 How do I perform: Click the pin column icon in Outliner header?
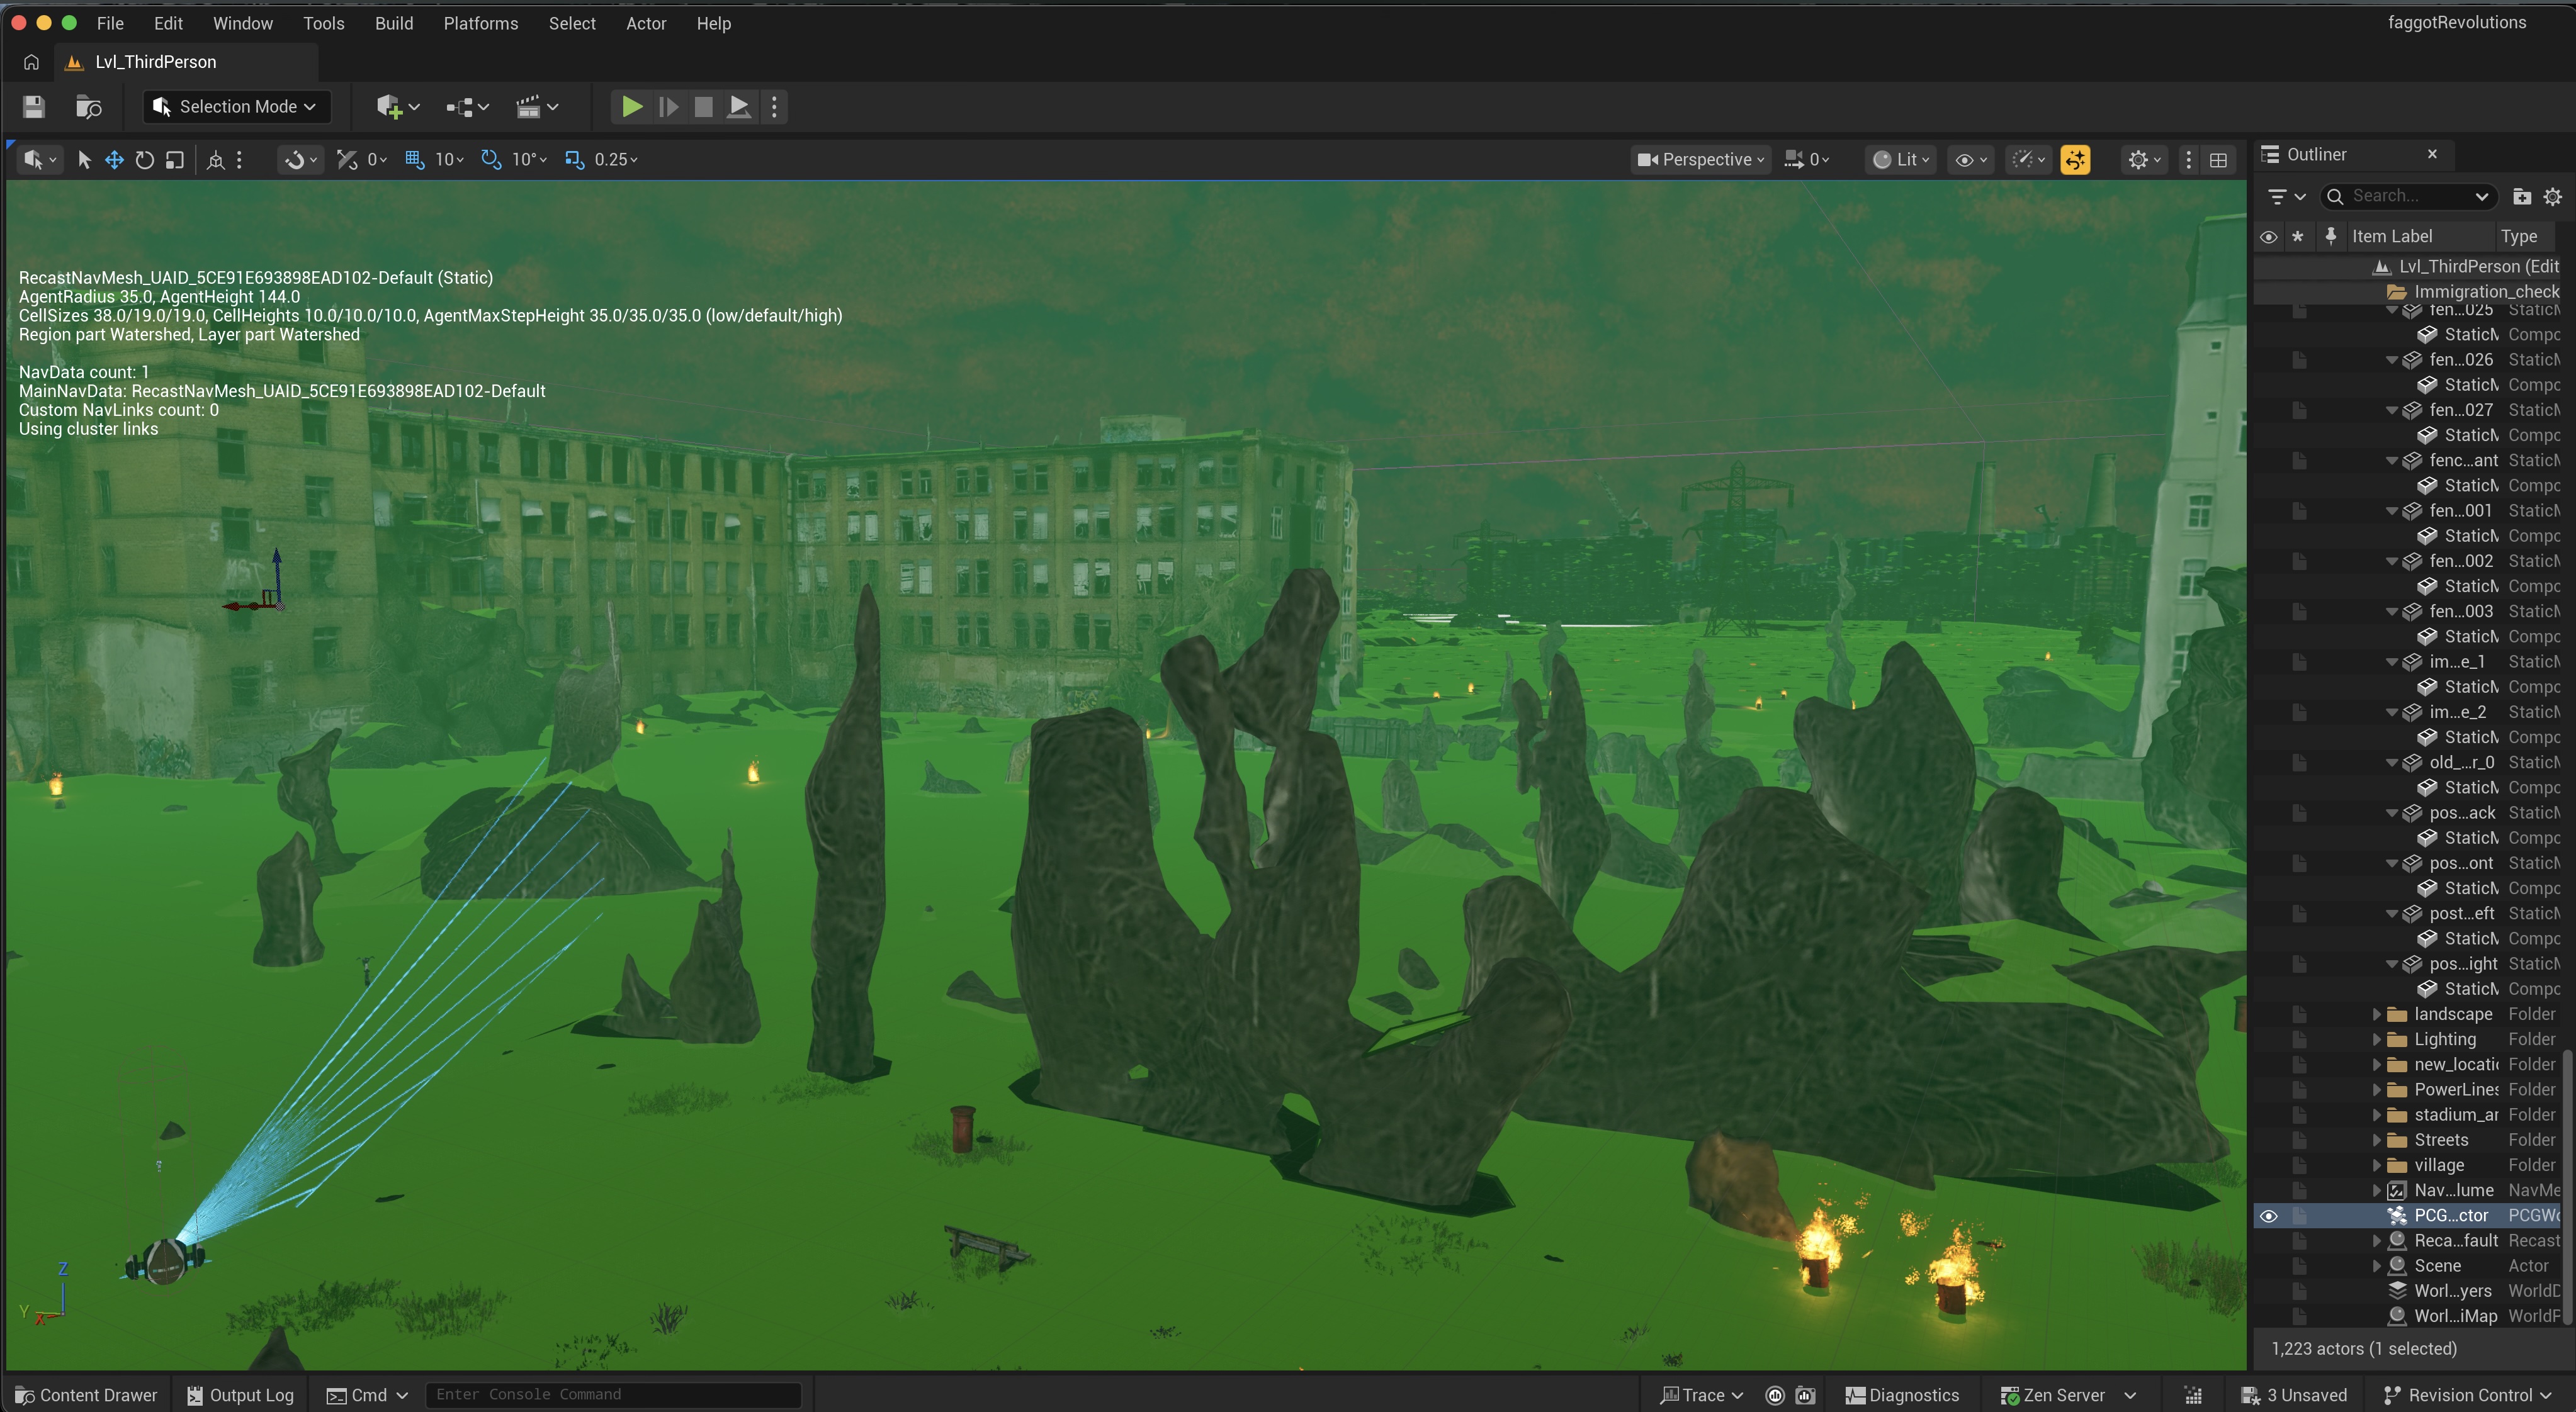point(2331,237)
